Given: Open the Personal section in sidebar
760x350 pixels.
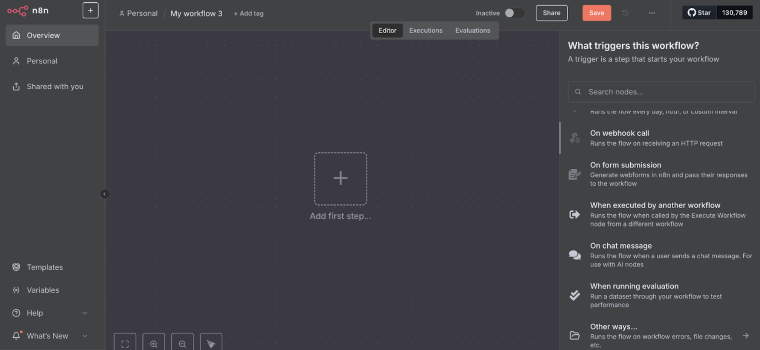Looking at the screenshot, I should 52,61.
